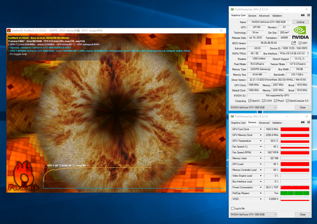Viewport: 317px width, 224px height.
Task: Open the Fan Speed (%) sensor dropdown
Action: [261, 147]
